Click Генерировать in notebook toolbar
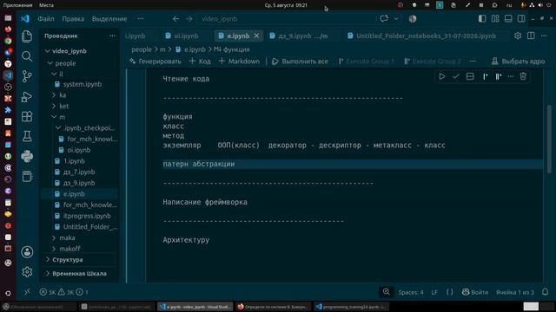The width and height of the screenshot is (556, 312). (x=155, y=62)
